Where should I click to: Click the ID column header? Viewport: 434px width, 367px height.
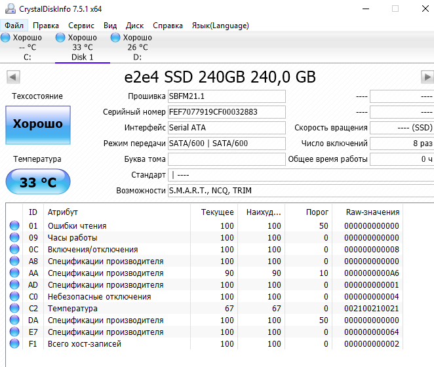click(x=33, y=212)
